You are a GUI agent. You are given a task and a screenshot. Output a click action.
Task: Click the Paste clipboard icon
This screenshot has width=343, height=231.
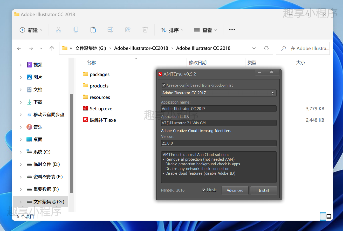93,30
